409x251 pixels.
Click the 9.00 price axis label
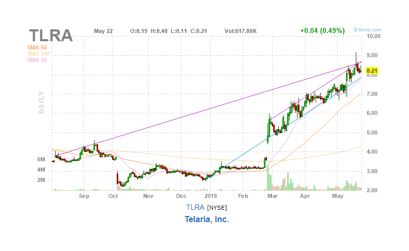point(372,55)
